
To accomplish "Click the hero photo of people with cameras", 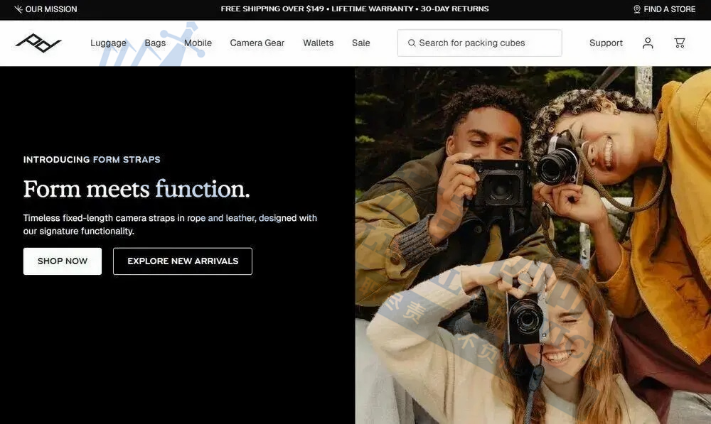I will [x=533, y=245].
